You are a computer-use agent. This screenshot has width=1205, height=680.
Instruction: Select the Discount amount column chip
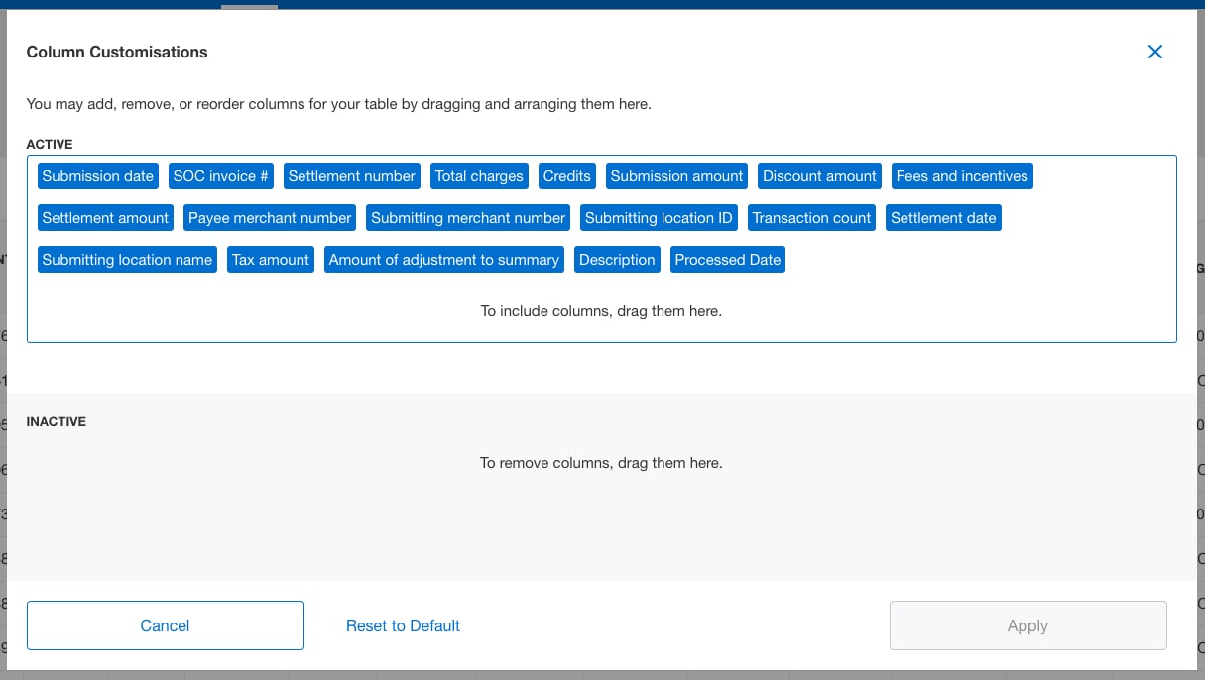coord(819,175)
